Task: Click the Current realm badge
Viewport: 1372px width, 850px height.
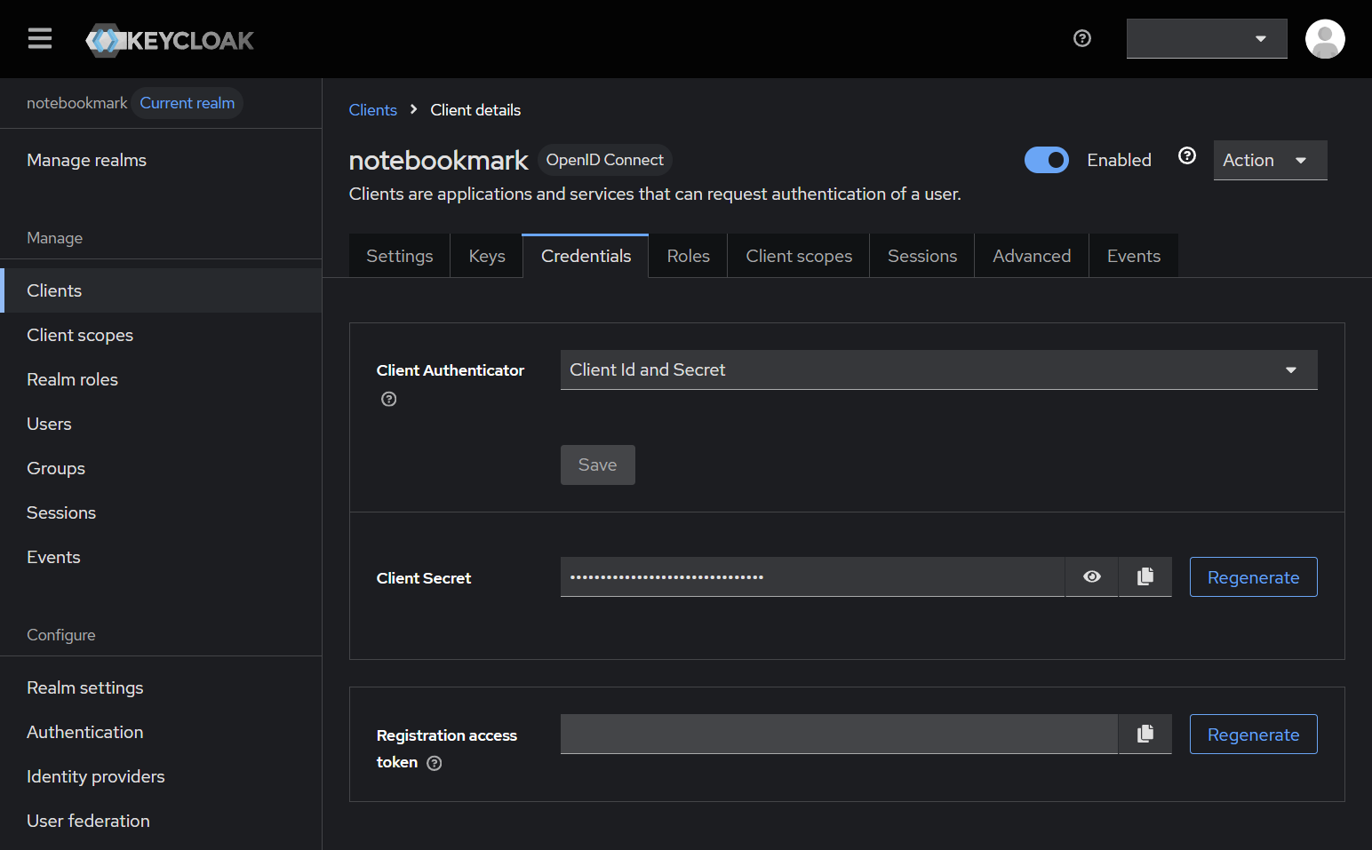Action: (x=187, y=103)
